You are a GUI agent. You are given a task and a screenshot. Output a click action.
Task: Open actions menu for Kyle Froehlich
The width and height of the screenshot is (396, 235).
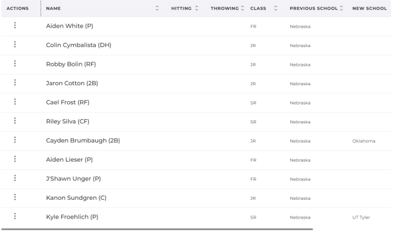pos(15,216)
